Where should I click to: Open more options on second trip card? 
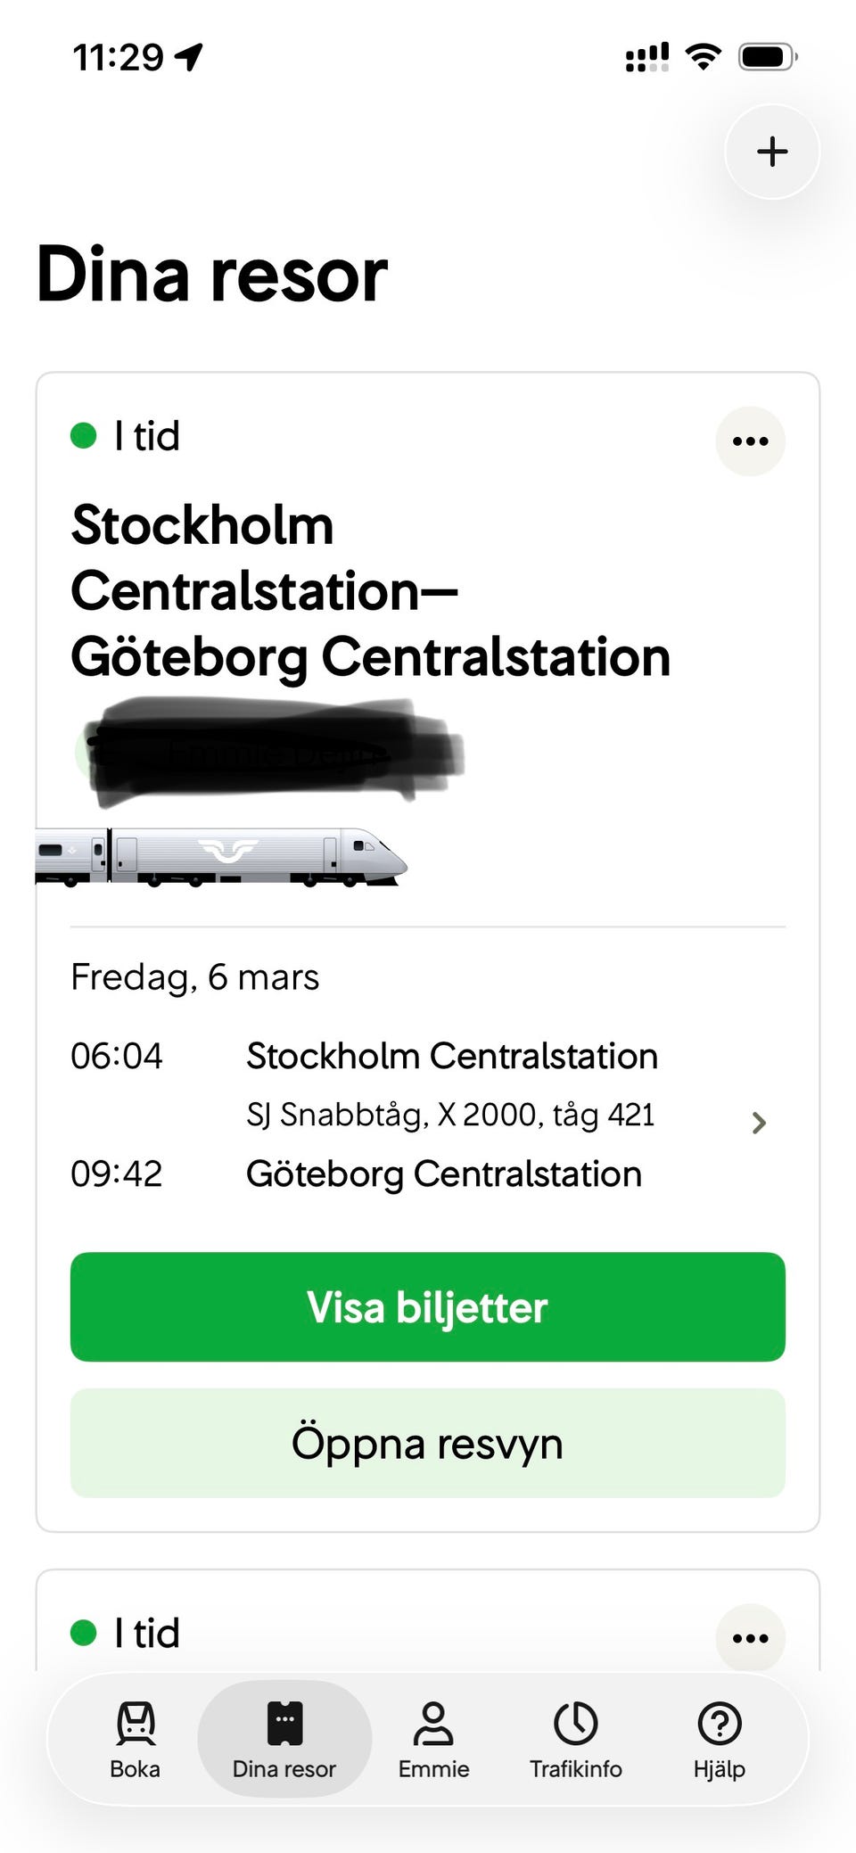pyautogui.click(x=750, y=1638)
